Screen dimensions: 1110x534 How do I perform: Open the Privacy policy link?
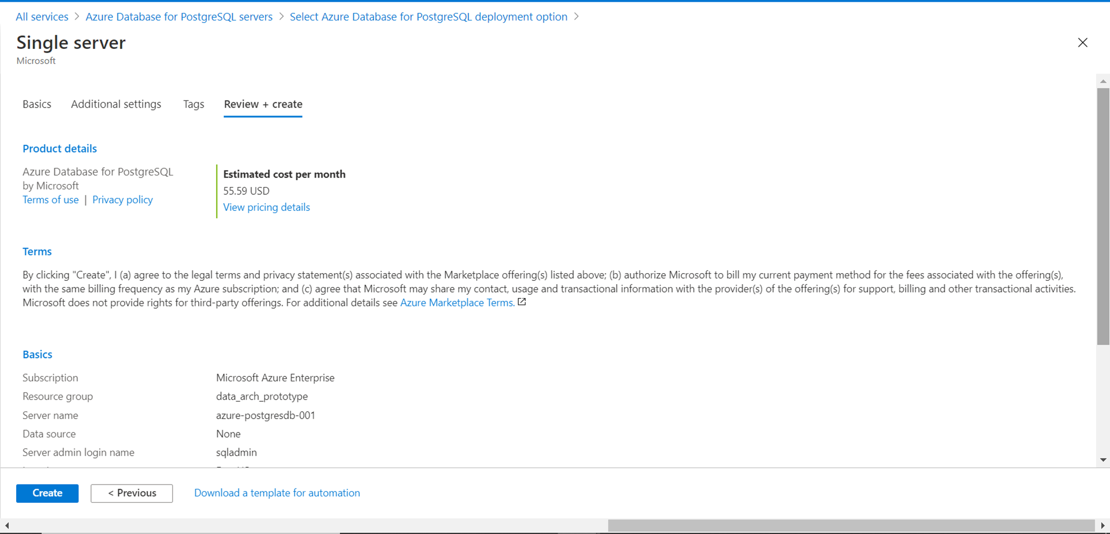point(123,200)
